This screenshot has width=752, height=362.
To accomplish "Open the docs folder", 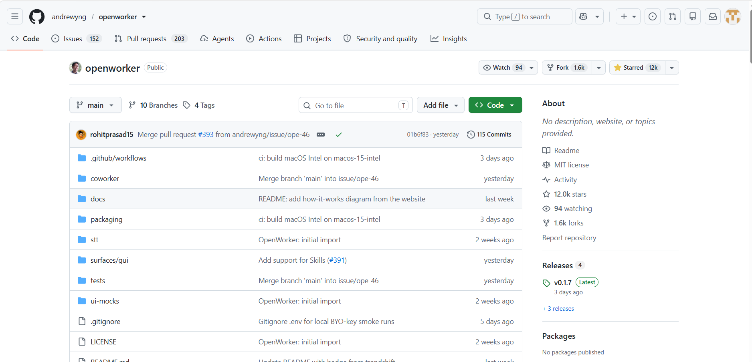I will point(98,199).
